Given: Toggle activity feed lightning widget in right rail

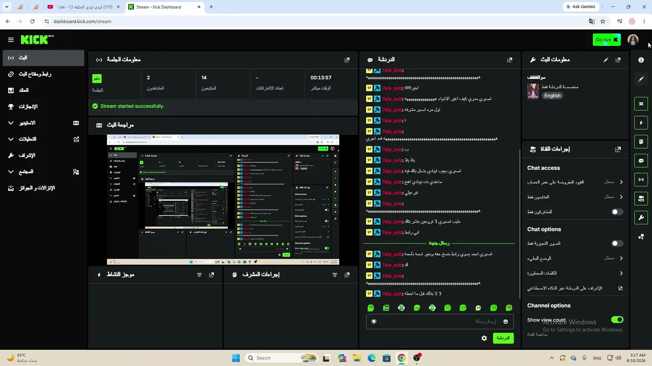Looking at the screenshot, I should (641, 123).
